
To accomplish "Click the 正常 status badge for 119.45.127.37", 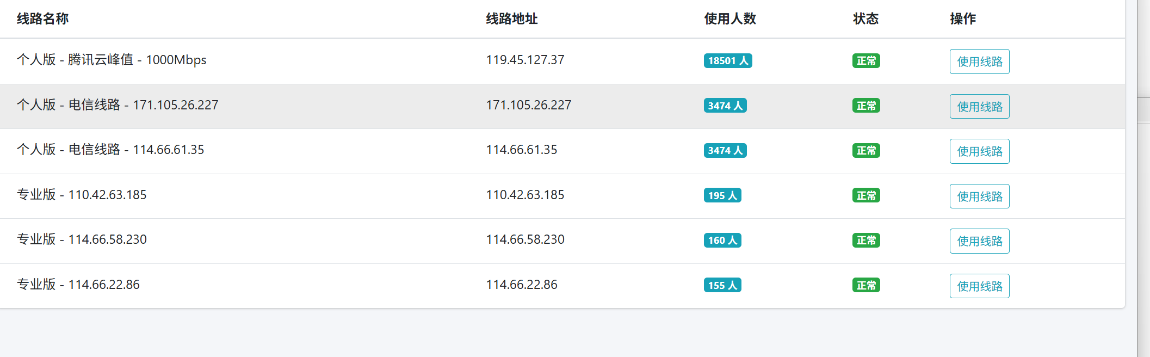I will click(x=866, y=60).
